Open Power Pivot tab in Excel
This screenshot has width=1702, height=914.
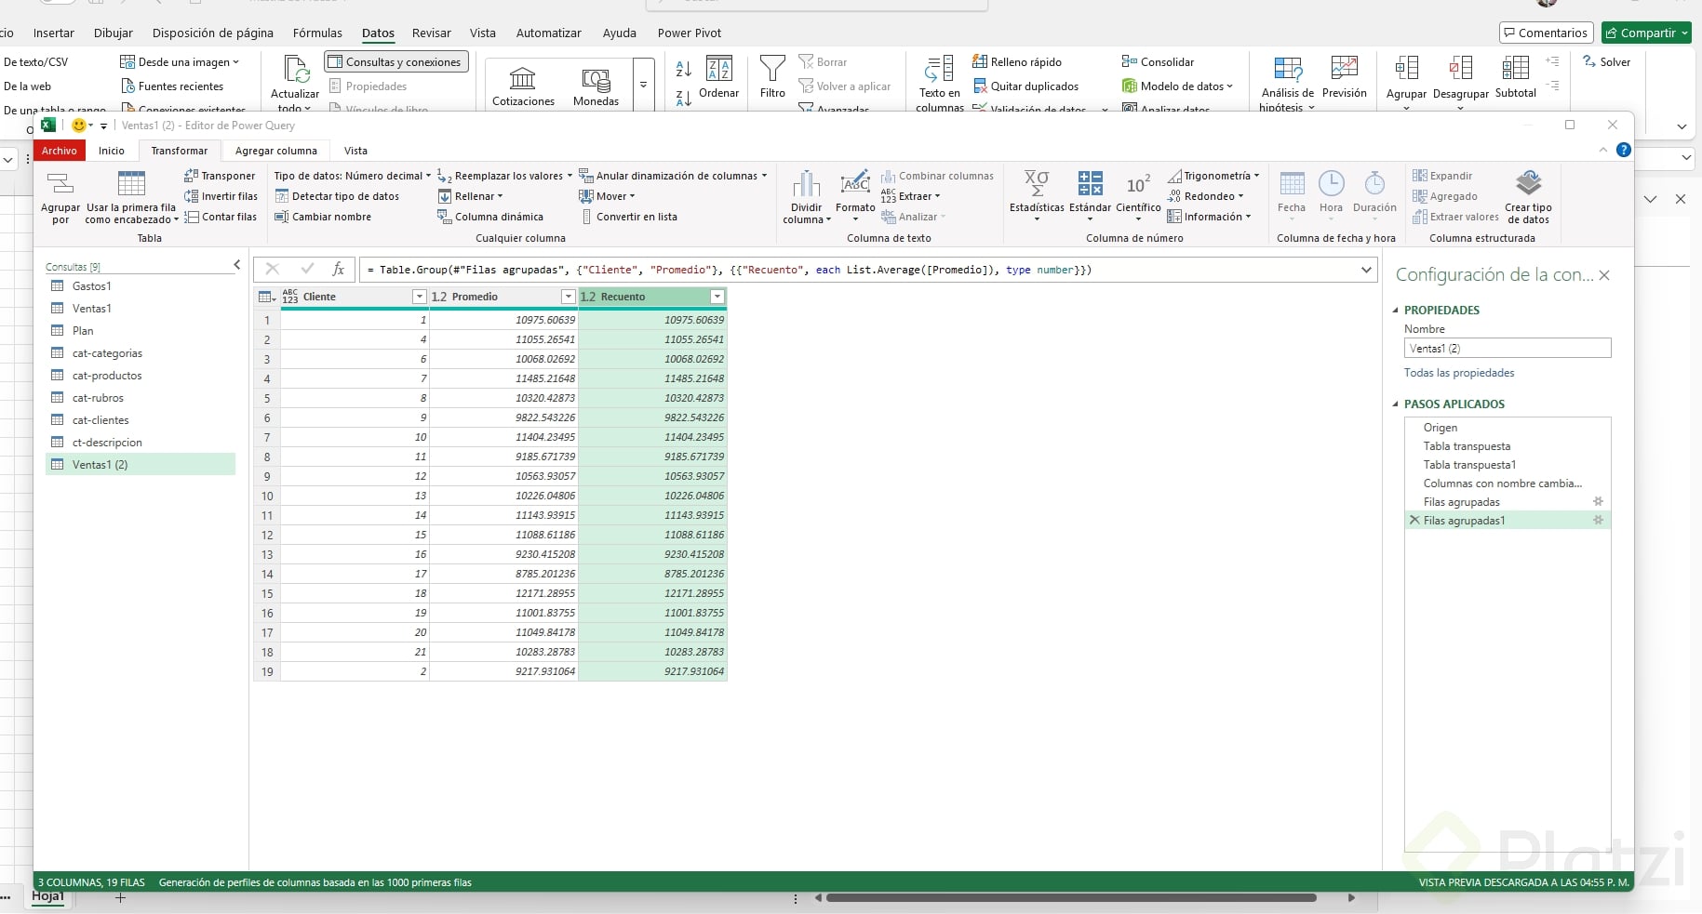690,33
